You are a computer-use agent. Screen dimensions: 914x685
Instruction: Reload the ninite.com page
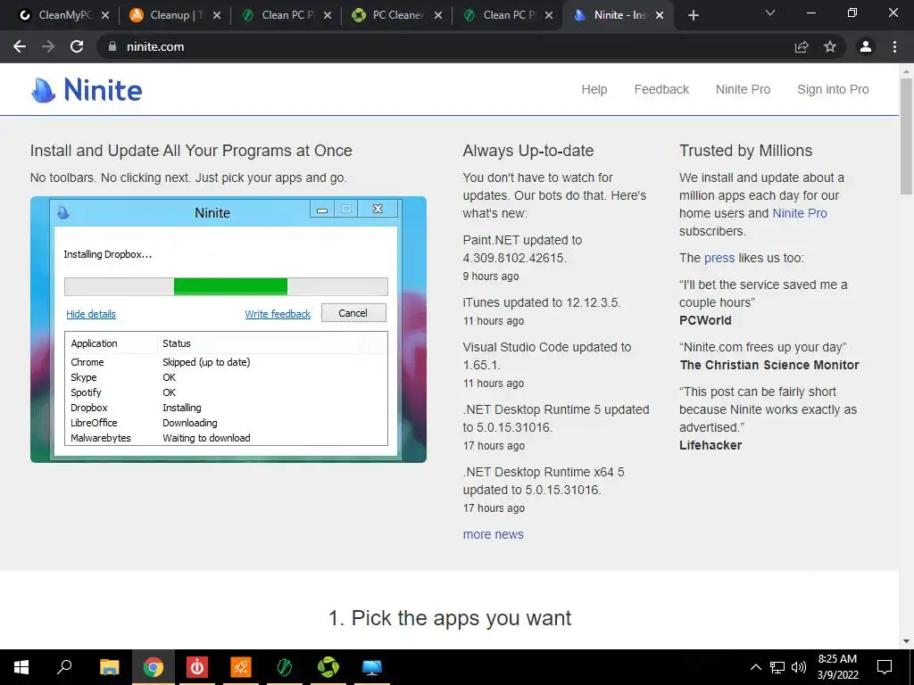pos(77,46)
